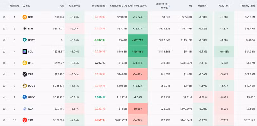Click rank number 10 cell
Viewport: 257px width, 126px height.
[x=15, y=120]
